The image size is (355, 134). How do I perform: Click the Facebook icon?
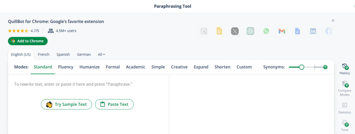click(x=329, y=31)
